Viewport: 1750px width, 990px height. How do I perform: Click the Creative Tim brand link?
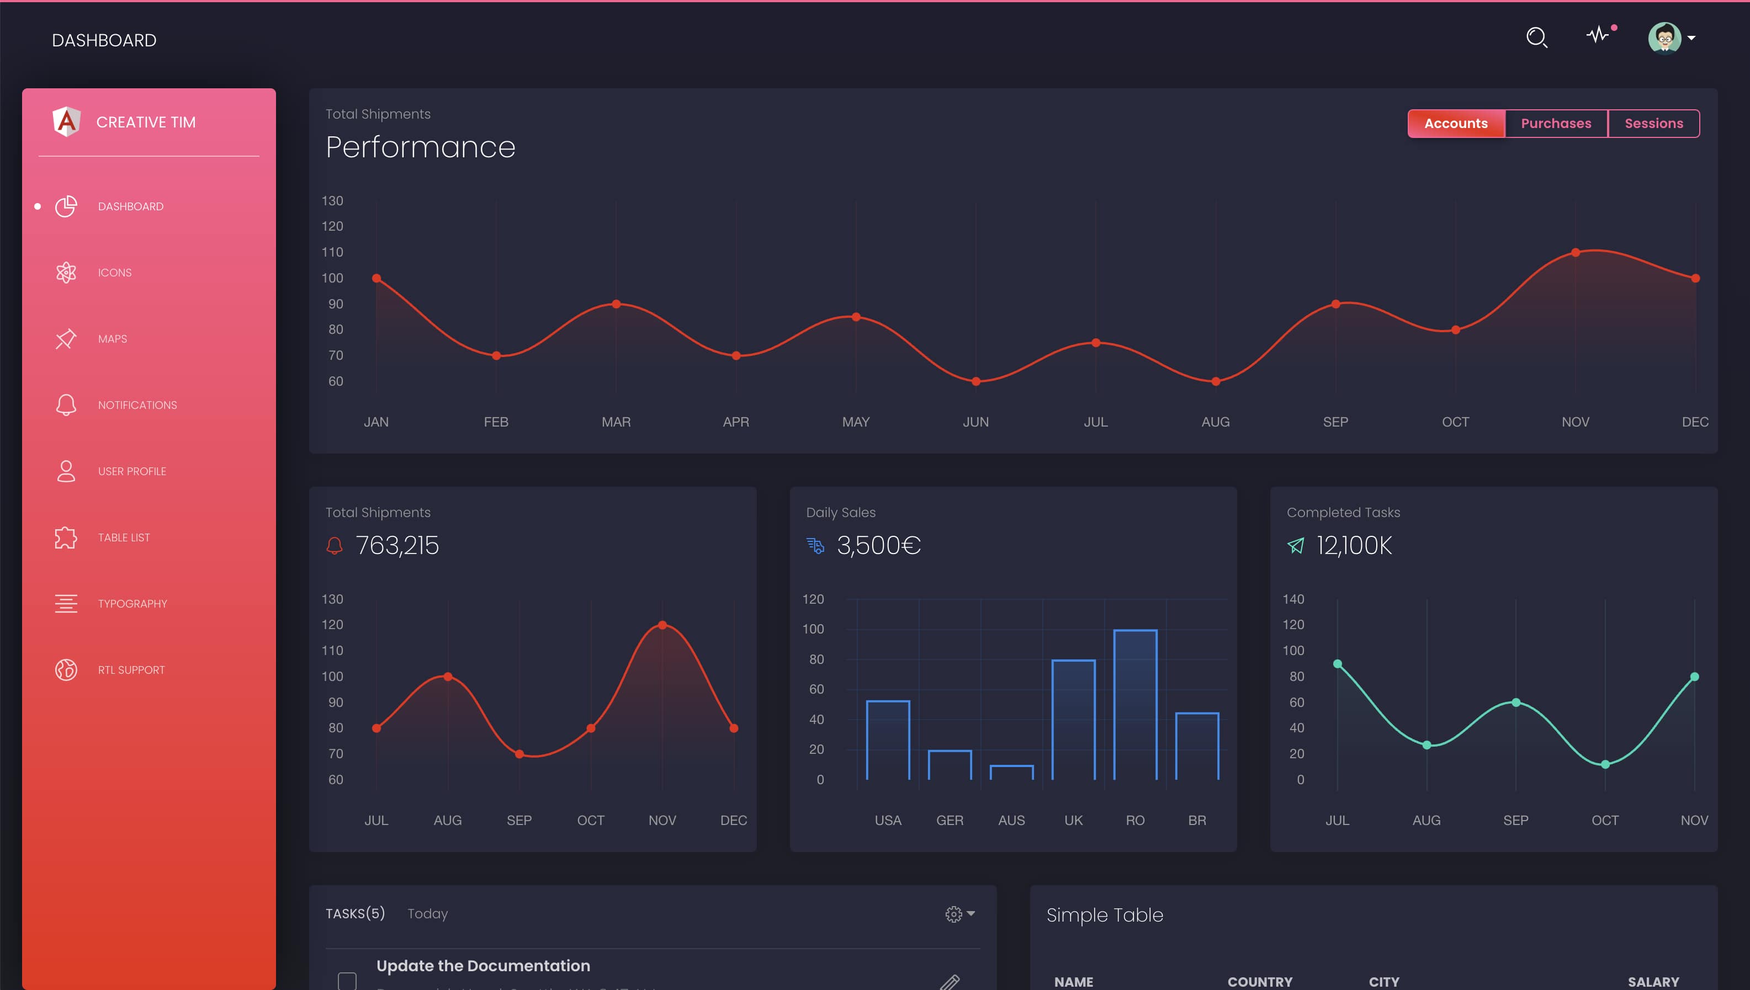[147, 123]
